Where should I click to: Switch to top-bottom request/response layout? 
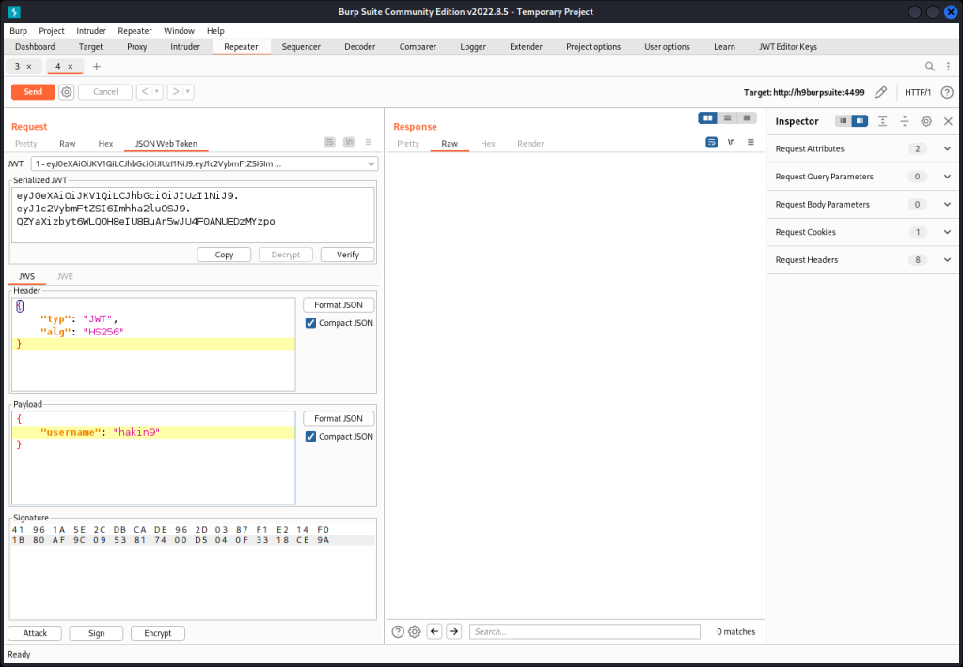pos(727,117)
